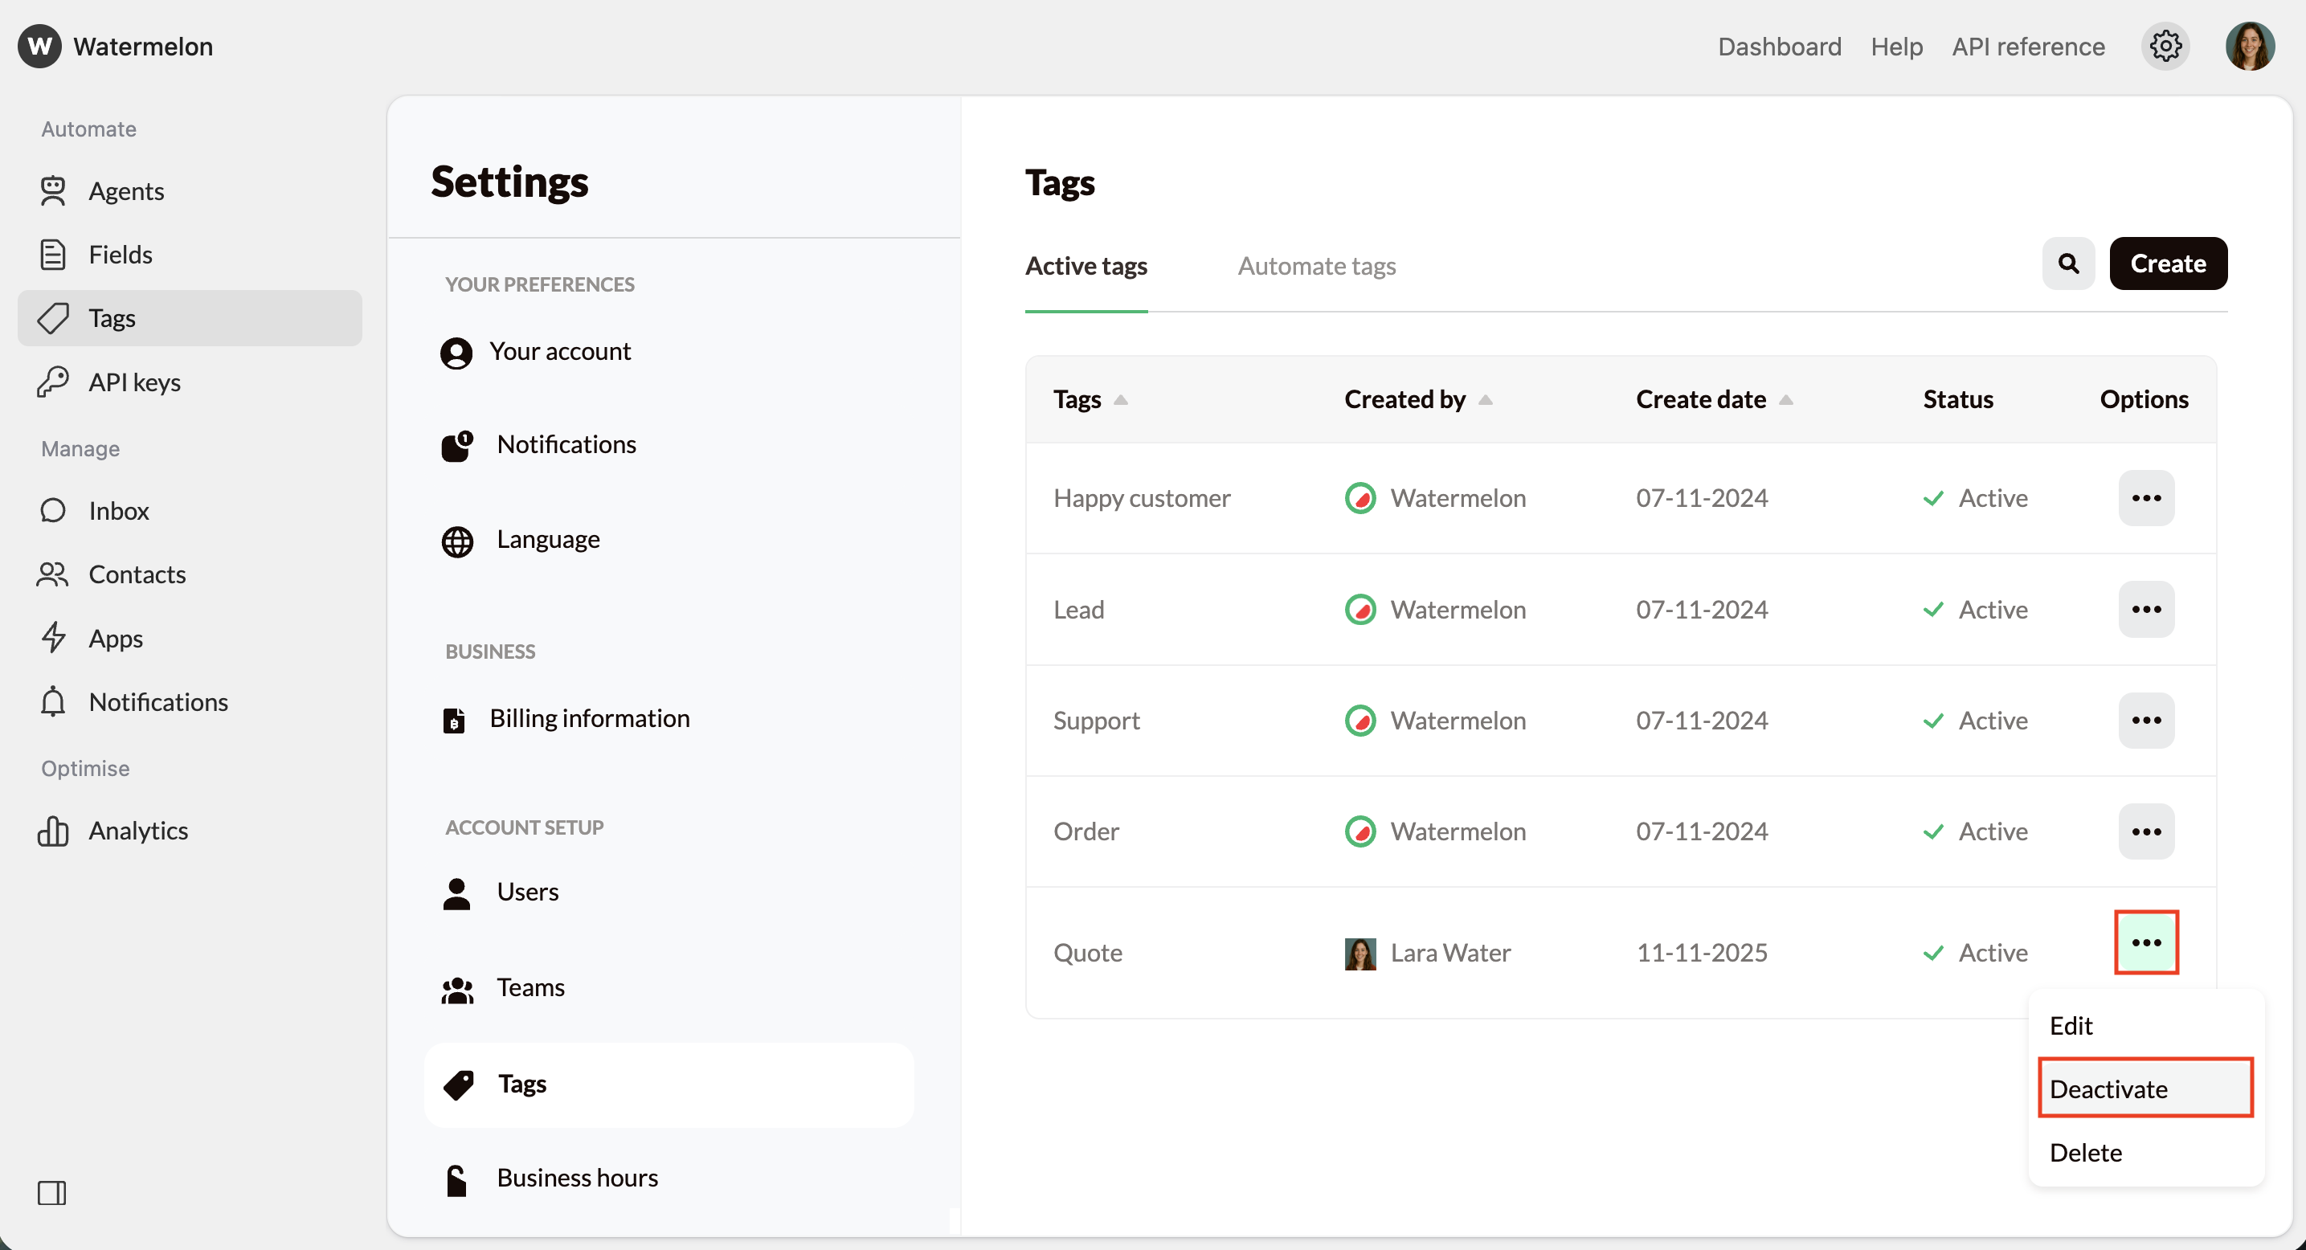Open options menu for Happy customer tag
2306x1250 pixels.
pos(2144,497)
